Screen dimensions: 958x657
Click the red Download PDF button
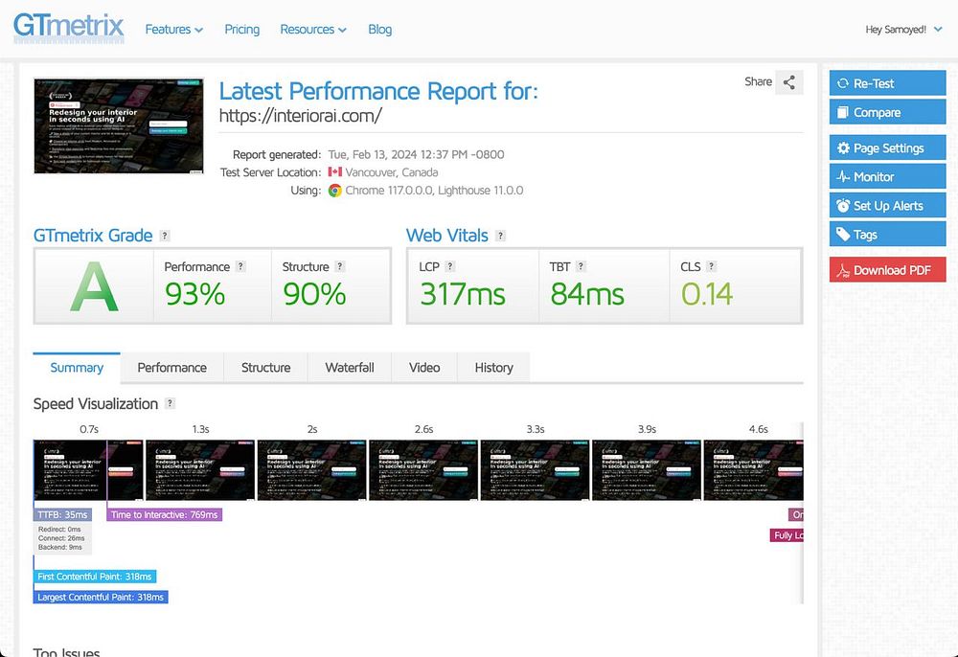(887, 270)
